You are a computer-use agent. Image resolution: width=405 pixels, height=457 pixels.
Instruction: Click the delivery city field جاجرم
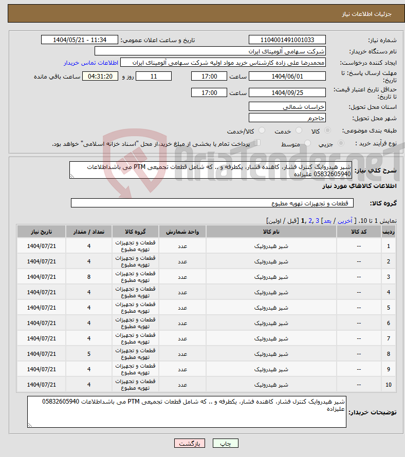(x=287, y=118)
